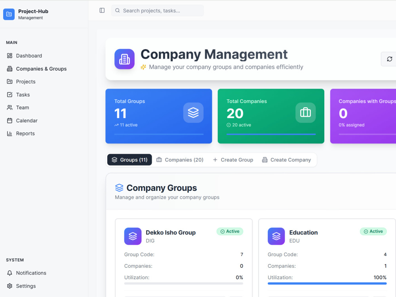
Task: Click the refresh icon button
Action: coord(389,59)
